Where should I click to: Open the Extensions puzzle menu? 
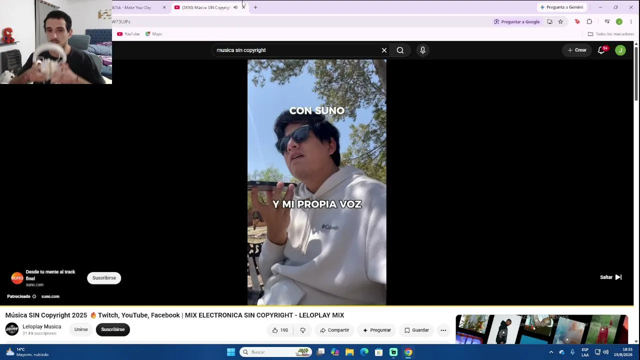[x=589, y=21]
